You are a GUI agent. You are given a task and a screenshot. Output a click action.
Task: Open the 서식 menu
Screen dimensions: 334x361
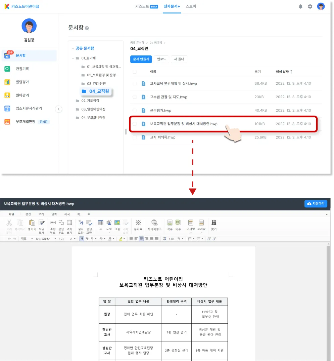67,214
